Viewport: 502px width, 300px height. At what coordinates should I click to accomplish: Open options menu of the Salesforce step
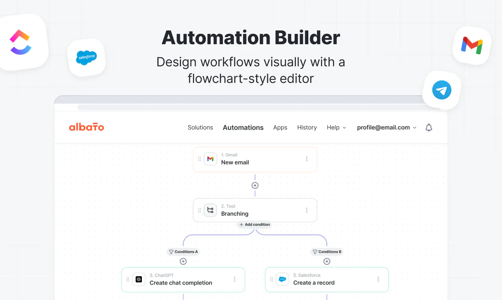coord(378,279)
